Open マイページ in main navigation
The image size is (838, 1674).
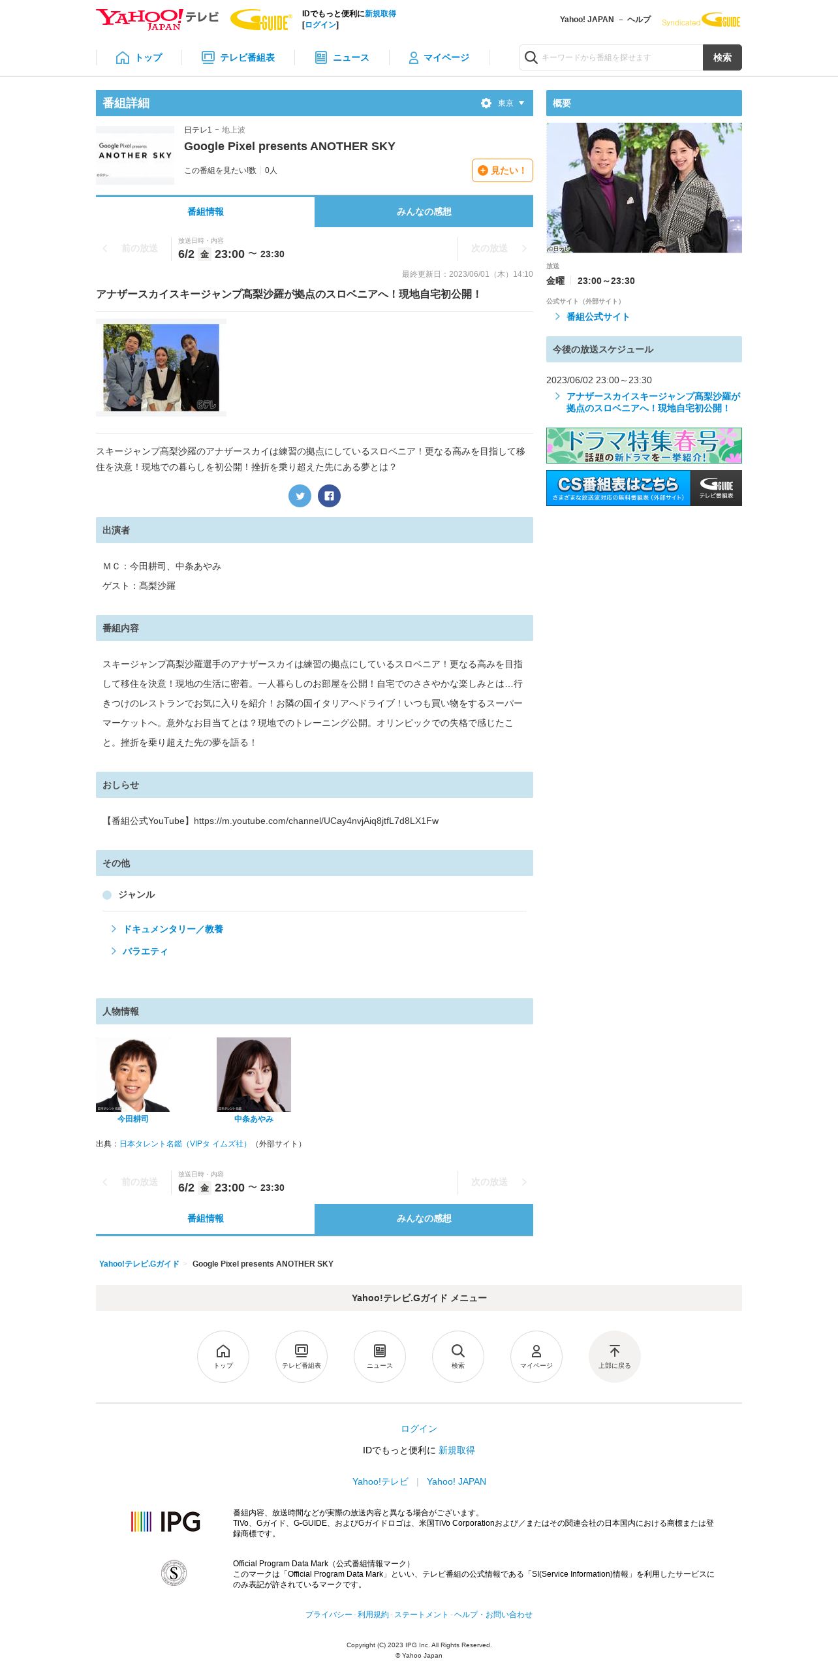pyautogui.click(x=439, y=57)
